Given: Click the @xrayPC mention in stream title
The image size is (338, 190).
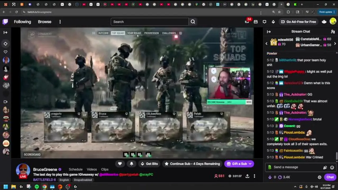Looking at the screenshot, I should (x=146, y=174).
